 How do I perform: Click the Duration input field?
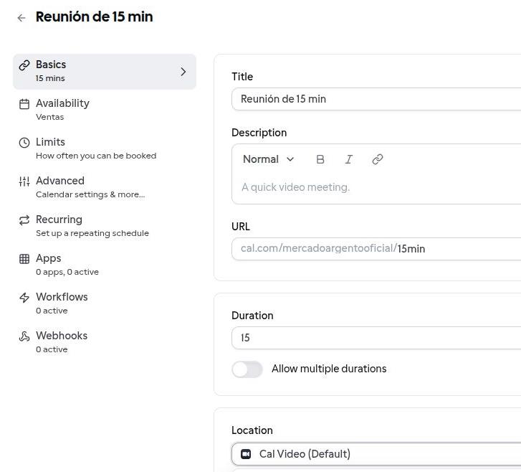(x=376, y=338)
